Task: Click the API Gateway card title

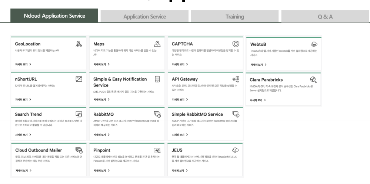Action: tap(185, 79)
